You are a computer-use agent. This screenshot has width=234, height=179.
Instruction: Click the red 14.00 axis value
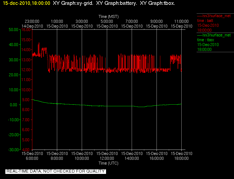[x=26, y=50]
